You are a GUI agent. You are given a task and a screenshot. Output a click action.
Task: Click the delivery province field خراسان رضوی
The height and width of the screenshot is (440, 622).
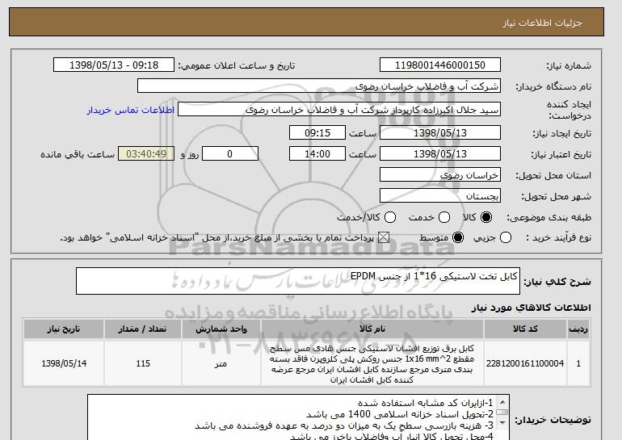(x=440, y=175)
